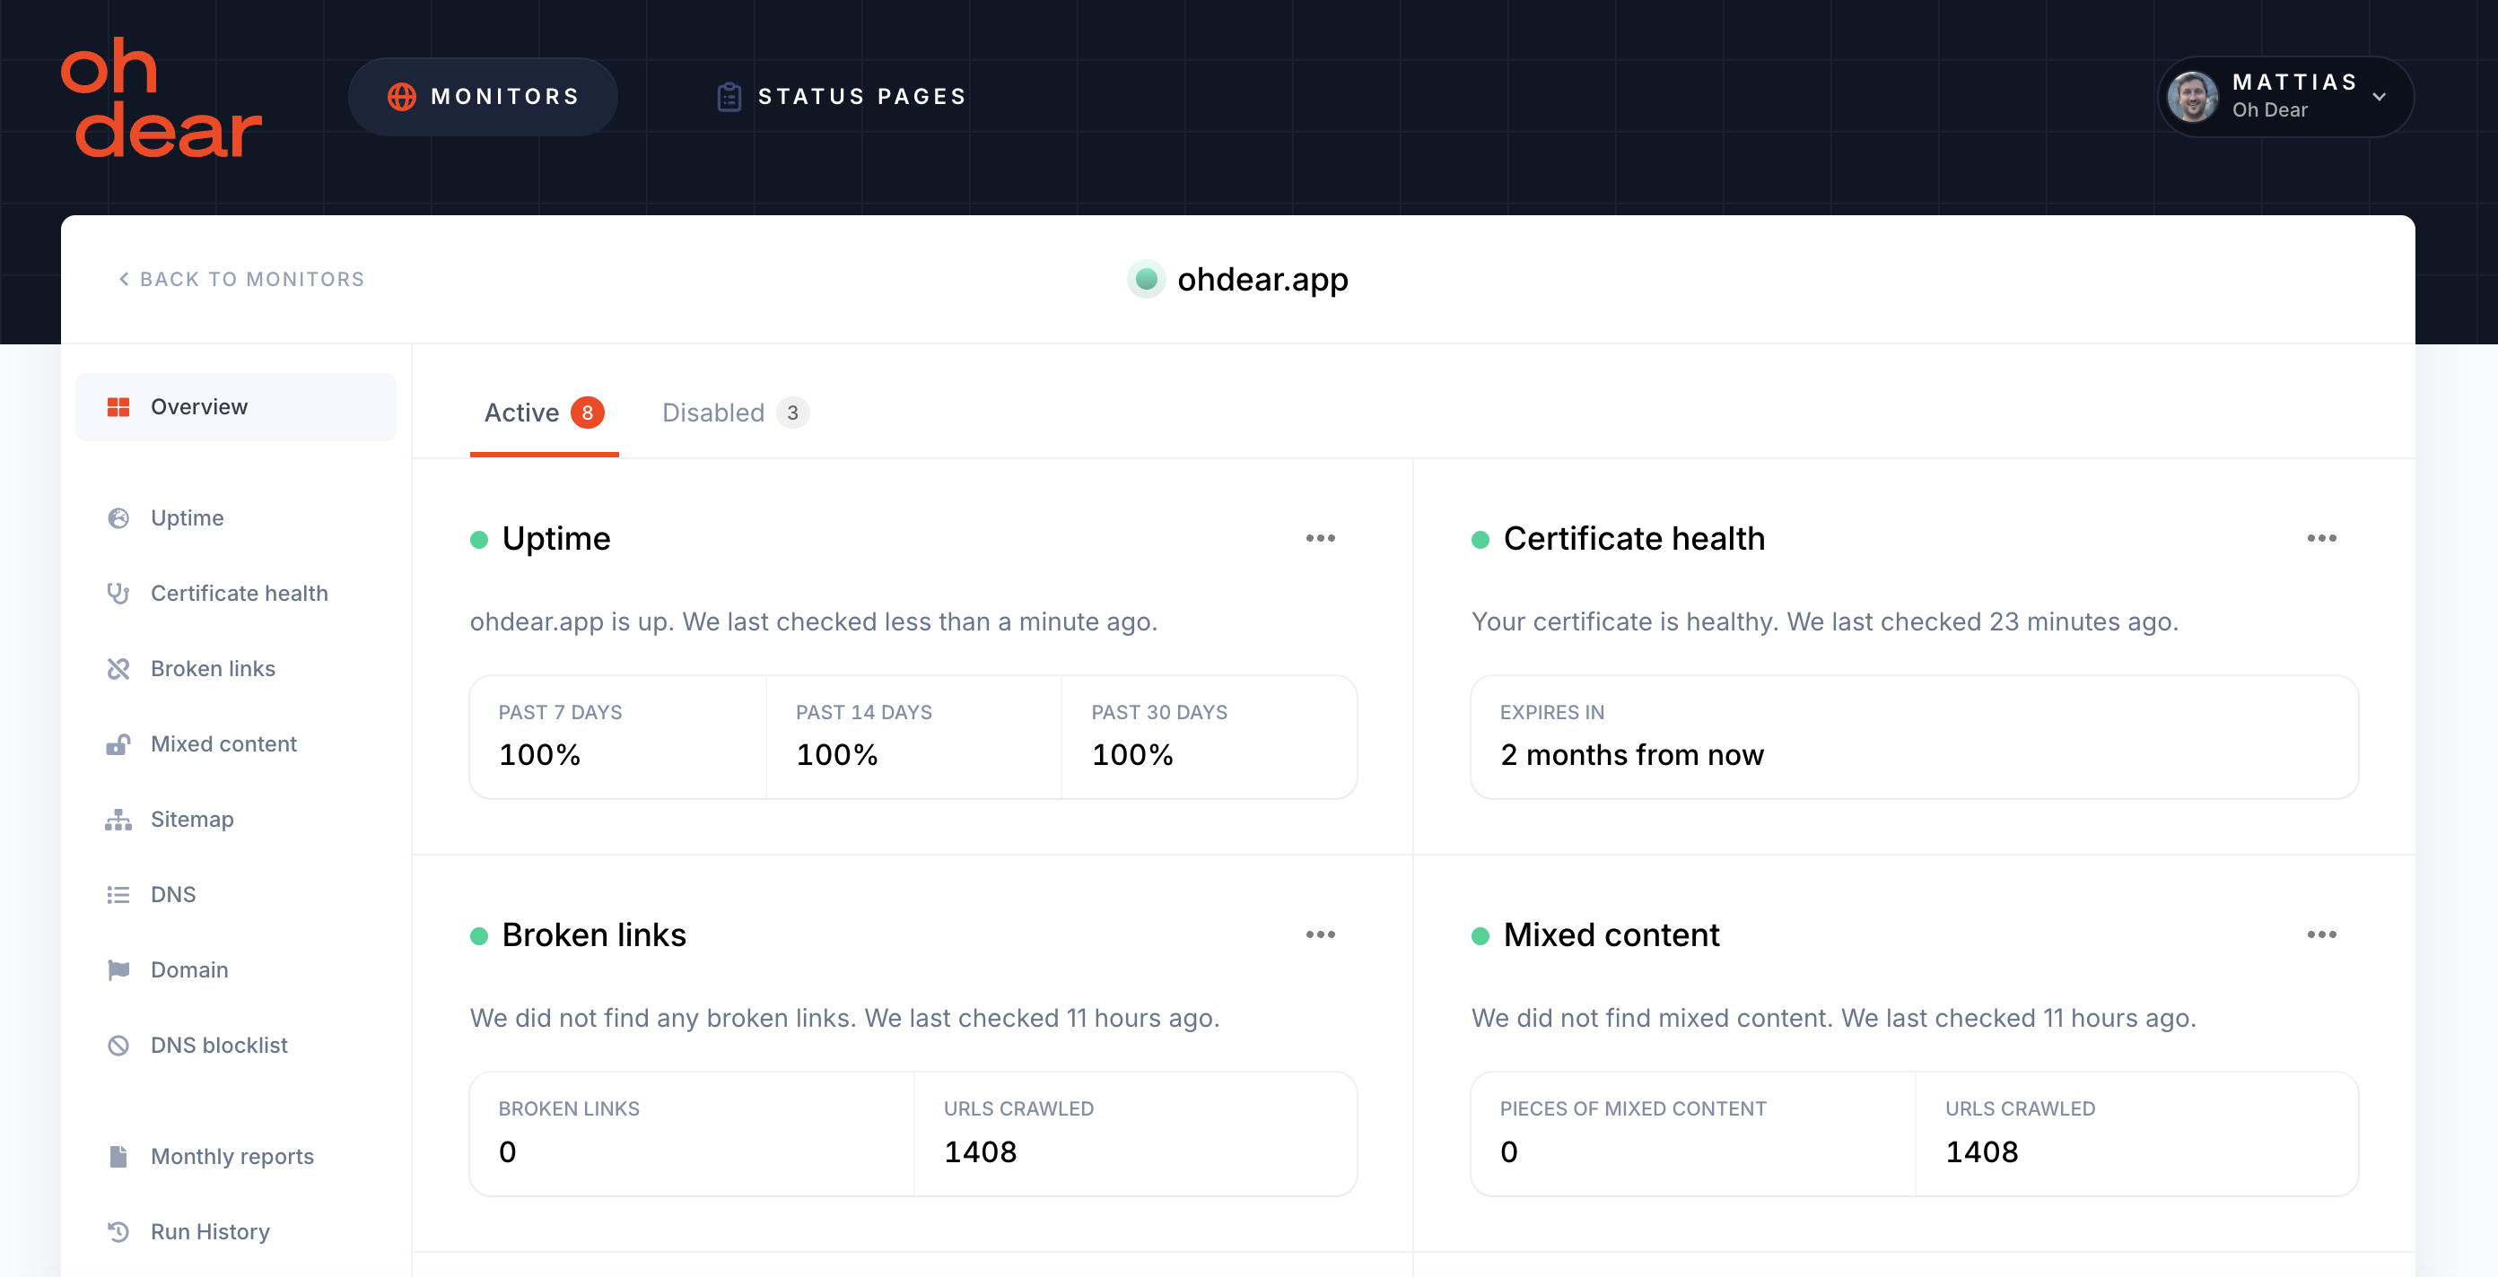Switch to the Disabled tab
2498x1277 pixels.
point(735,413)
